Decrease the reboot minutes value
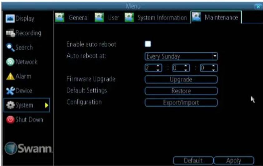Image resolution: width=263 pixels, height=166 pixels. click(x=186, y=70)
